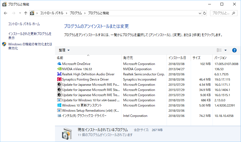241x142 pixels.
Task: Click the インテル グラフィックス・ドライバー icon
Action: click(59, 116)
